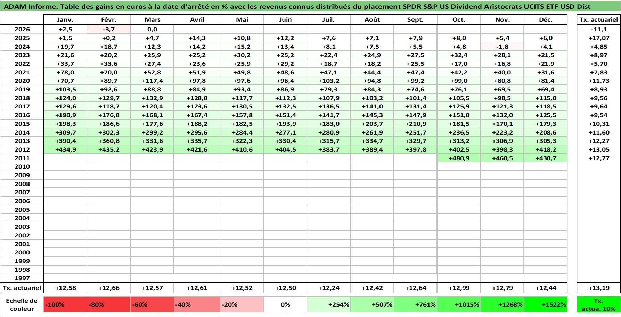The image size is (621, 317).
Task: Click the -11,1 actuarial rate for 2026
Action: point(598,29)
